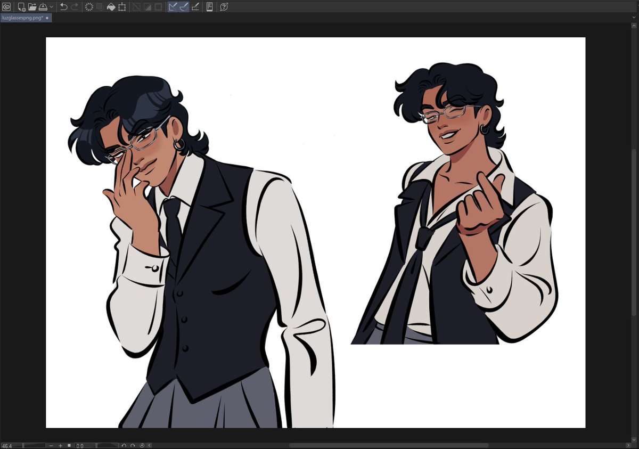Toggle snap to ruler

tap(173, 7)
